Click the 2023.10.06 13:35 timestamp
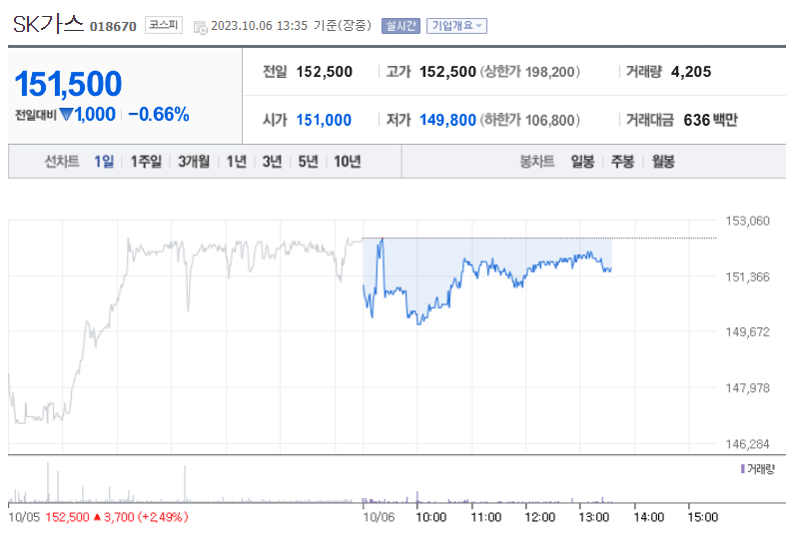786x539 pixels. [259, 26]
